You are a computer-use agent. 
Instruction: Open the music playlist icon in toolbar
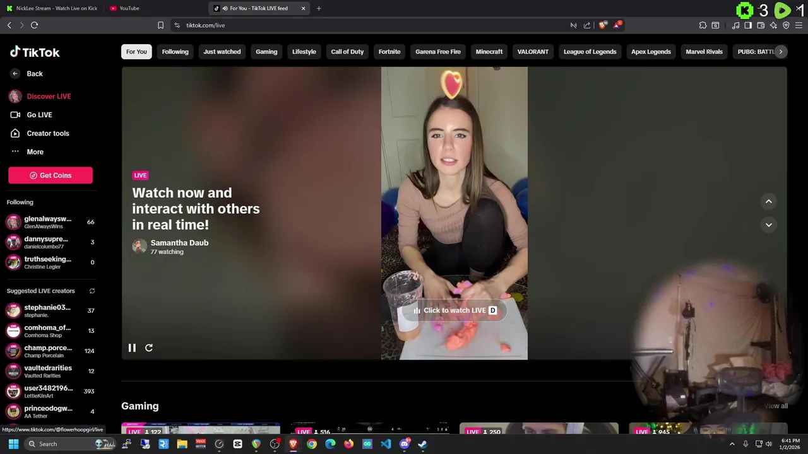click(x=735, y=25)
